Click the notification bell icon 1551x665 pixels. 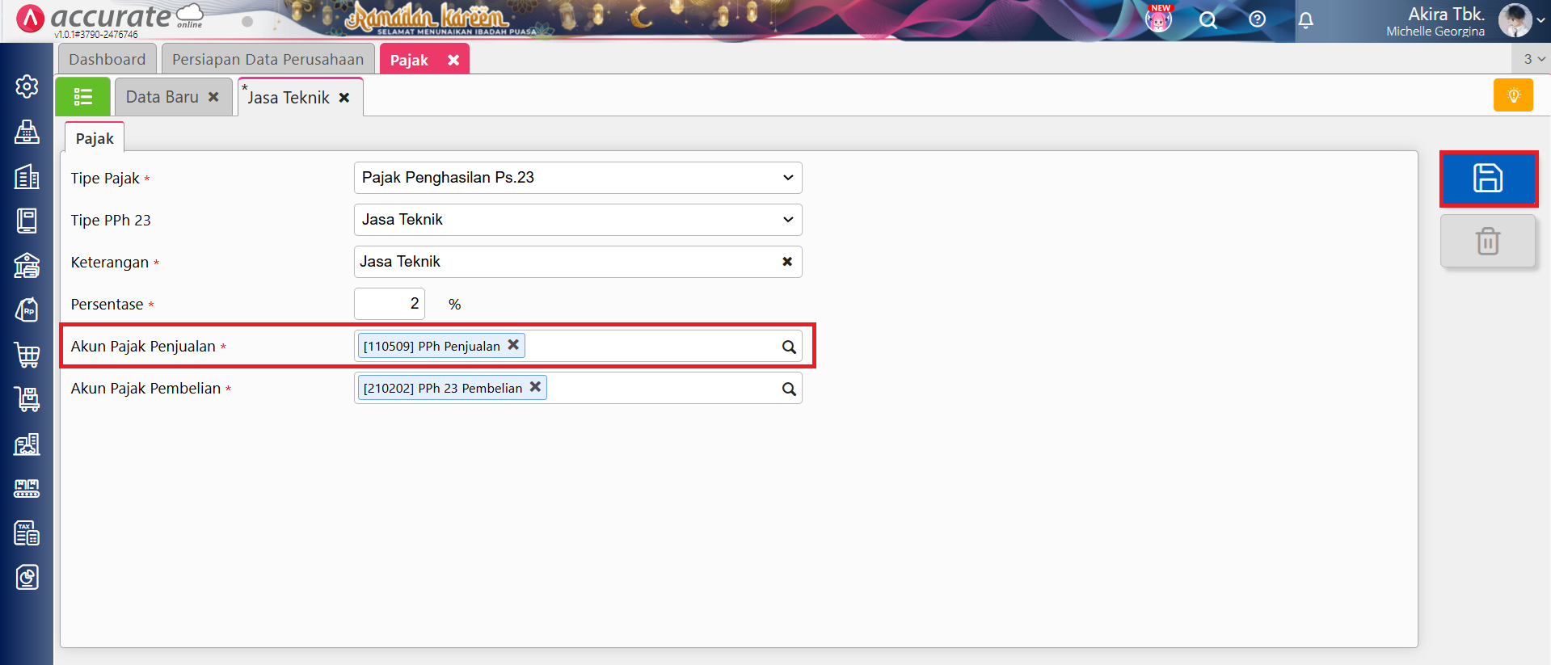1305,20
